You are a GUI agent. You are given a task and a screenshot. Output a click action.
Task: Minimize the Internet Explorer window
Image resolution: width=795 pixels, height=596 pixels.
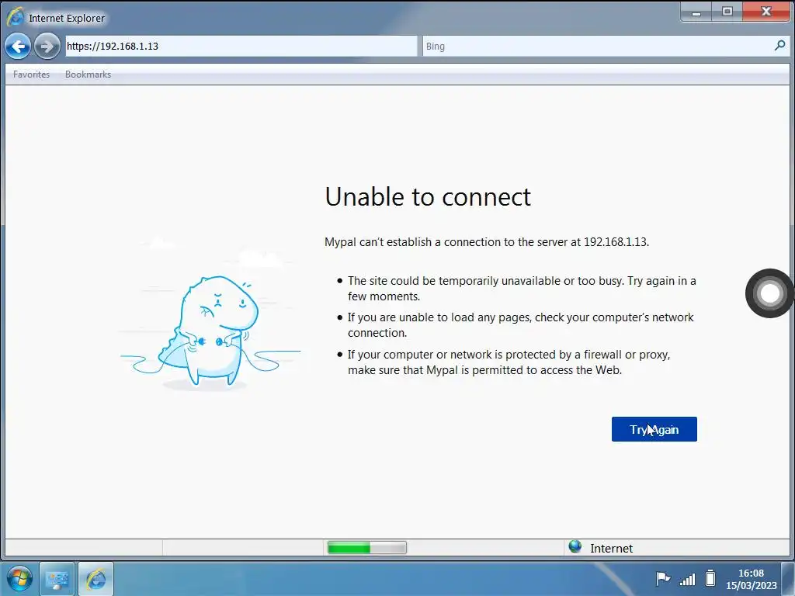(x=696, y=12)
